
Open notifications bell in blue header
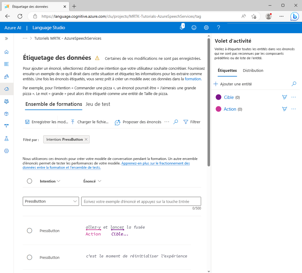coord(182,27)
